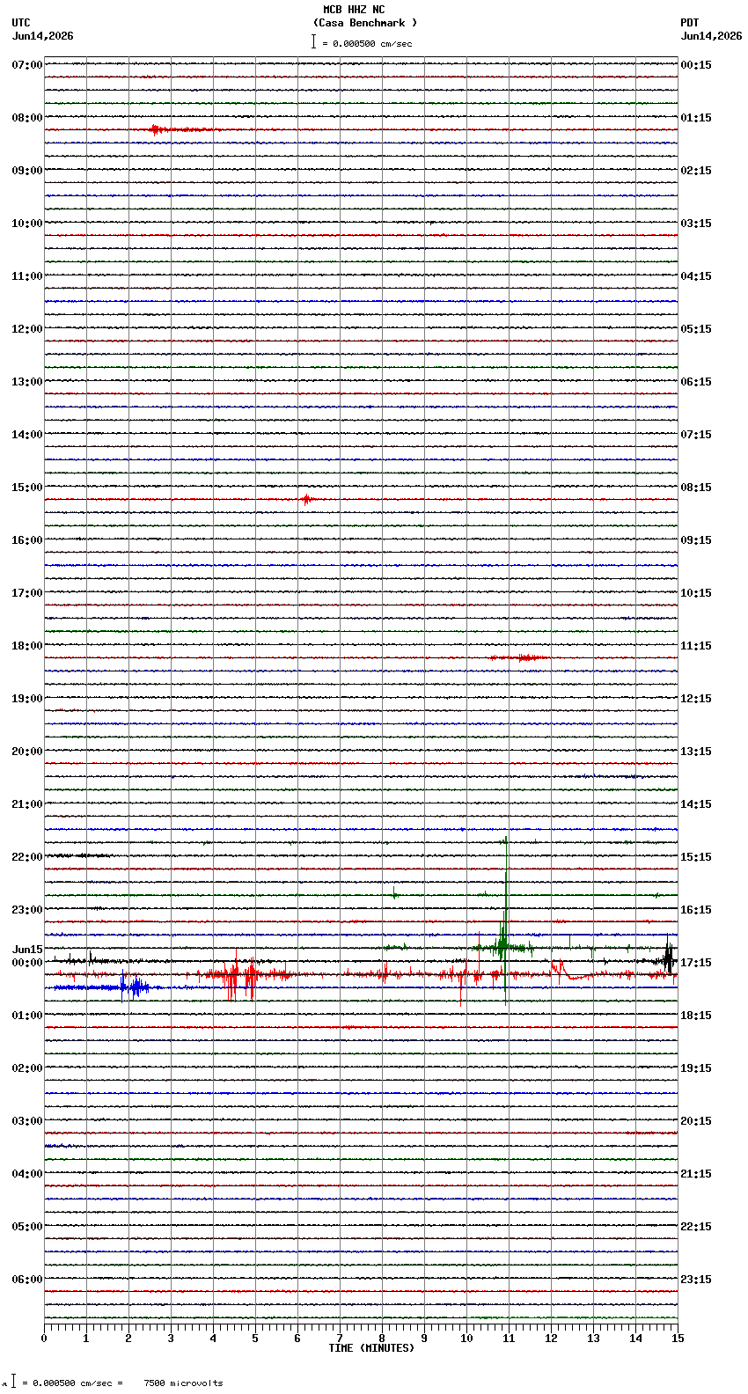Click the station title MCB HHZ NC
Screen dimensions: 748x1394
(354, 10)
